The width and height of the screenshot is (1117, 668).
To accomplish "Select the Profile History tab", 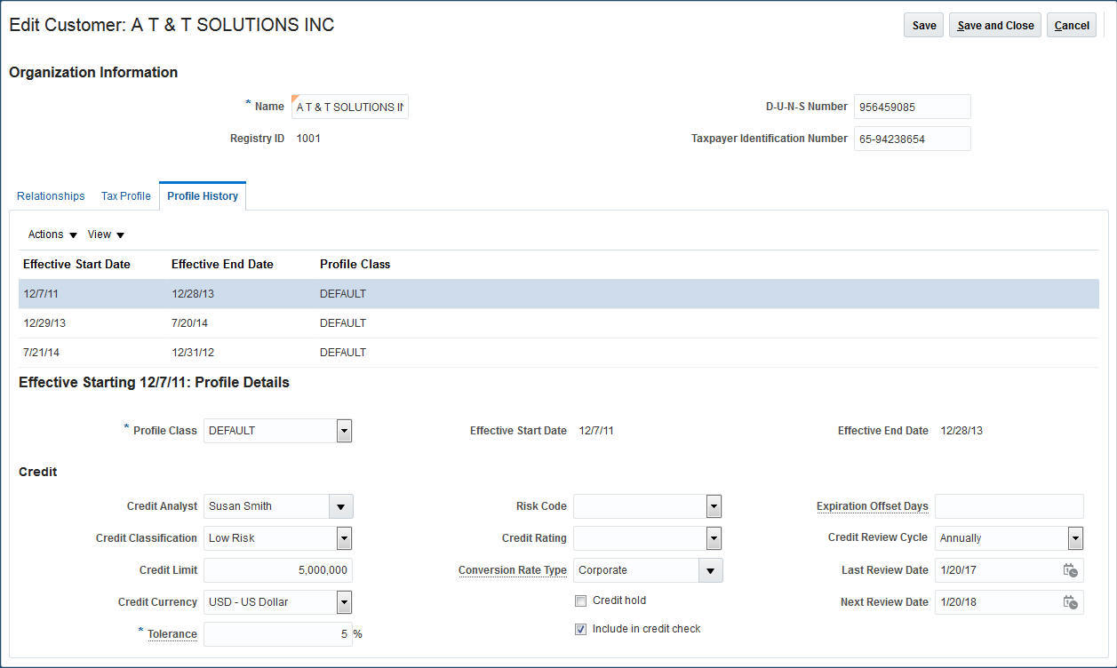I will pos(203,196).
